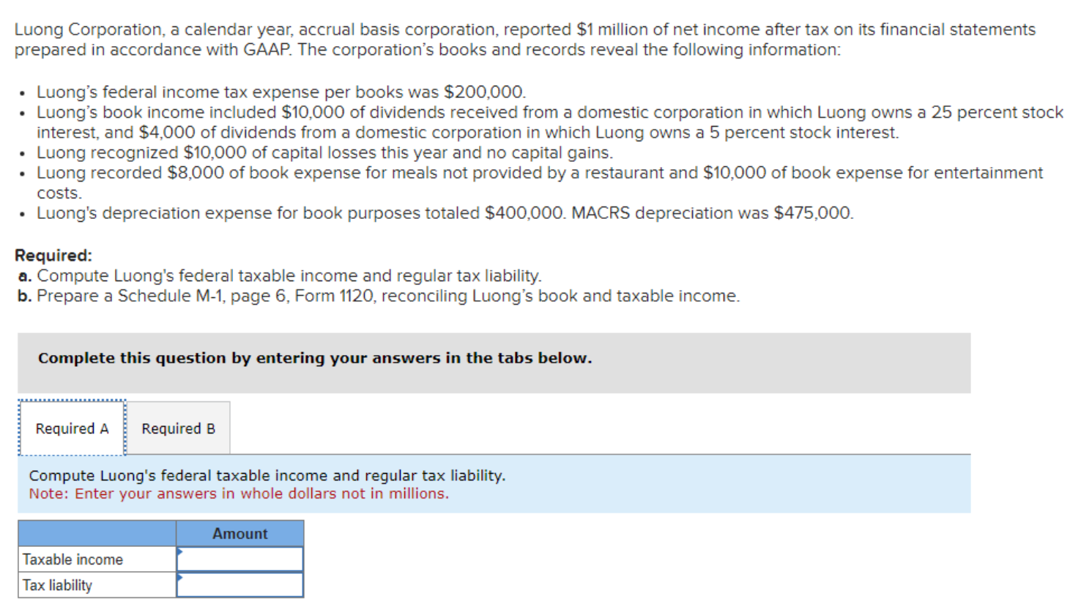
Task: Click the Compute Luong's taxable income instruction text
Action: pyautogui.click(x=267, y=475)
